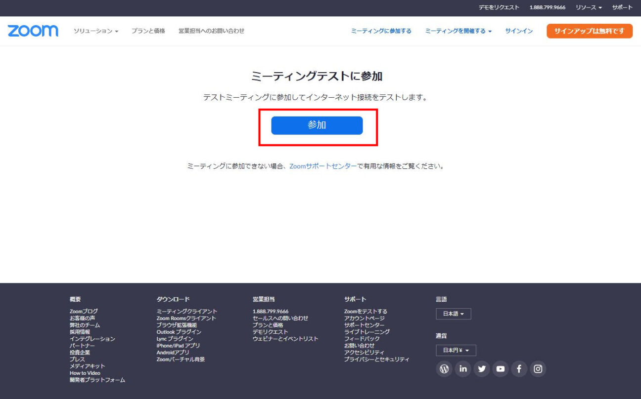Open the お問い合わせ footer support link

pyautogui.click(x=360, y=346)
